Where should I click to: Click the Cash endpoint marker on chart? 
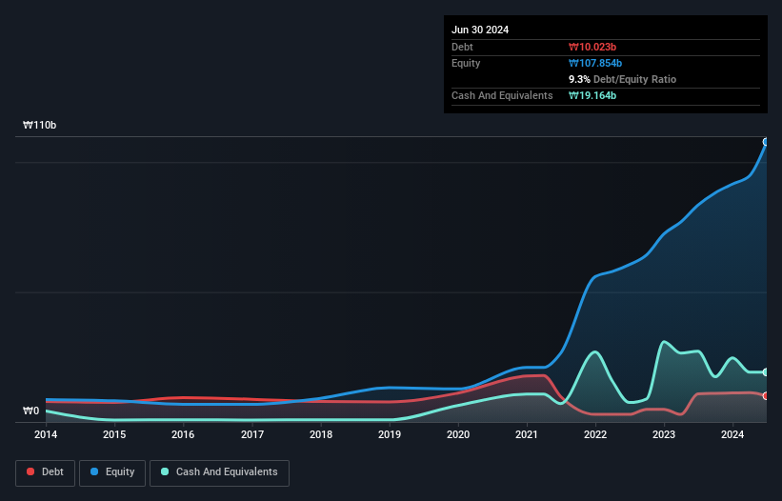[766, 372]
